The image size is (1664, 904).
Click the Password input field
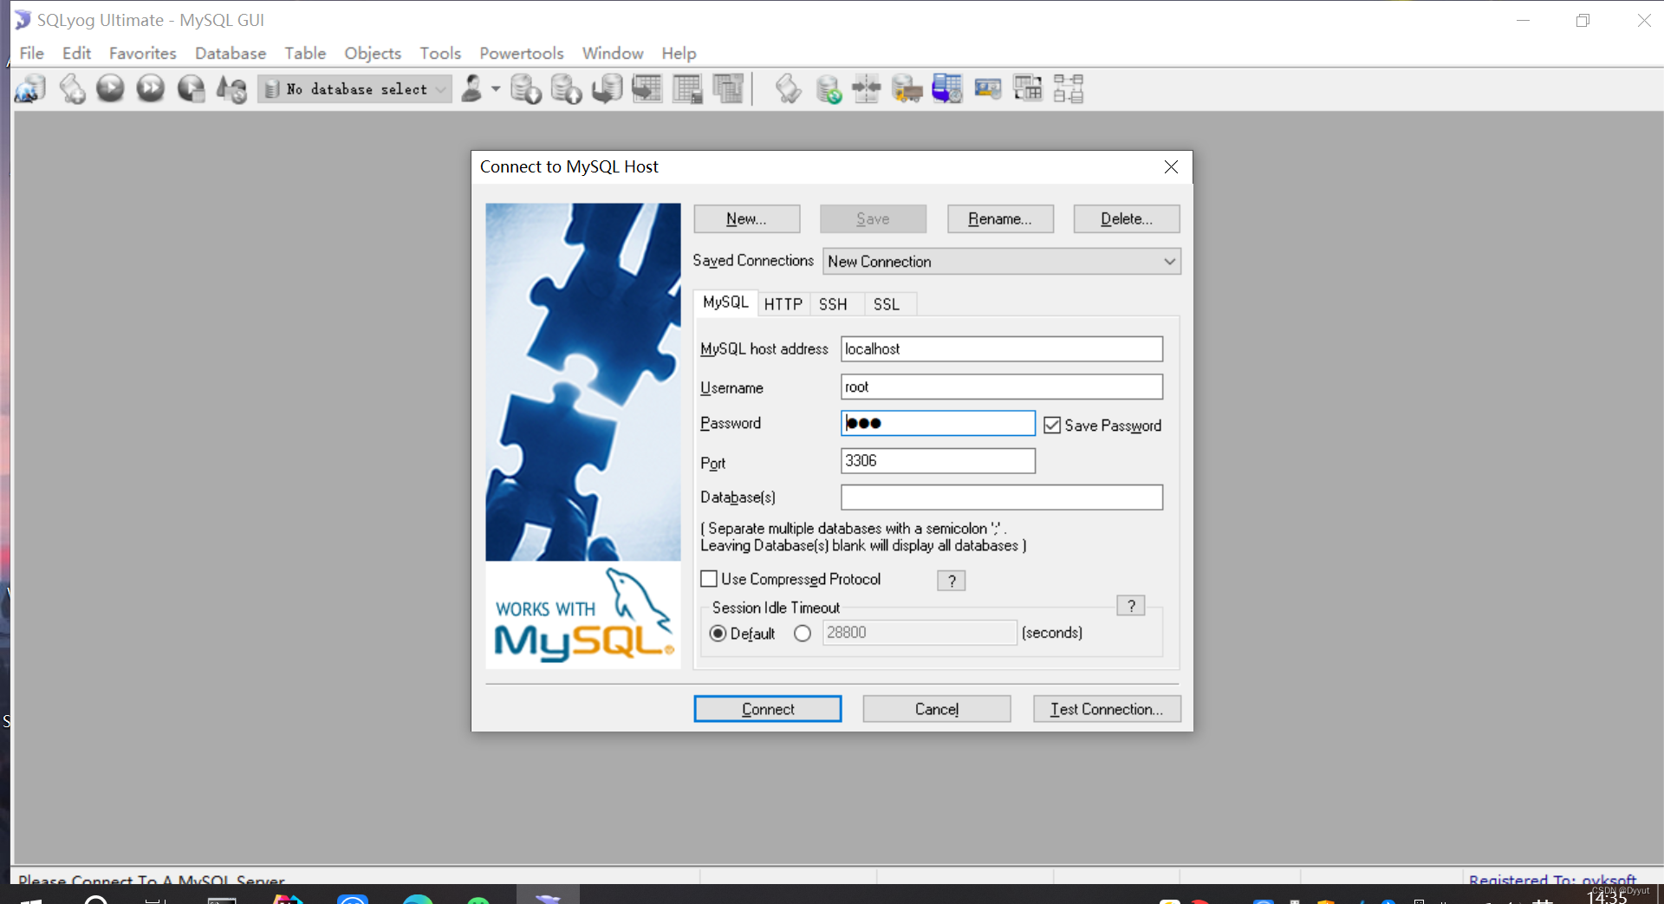(x=938, y=423)
